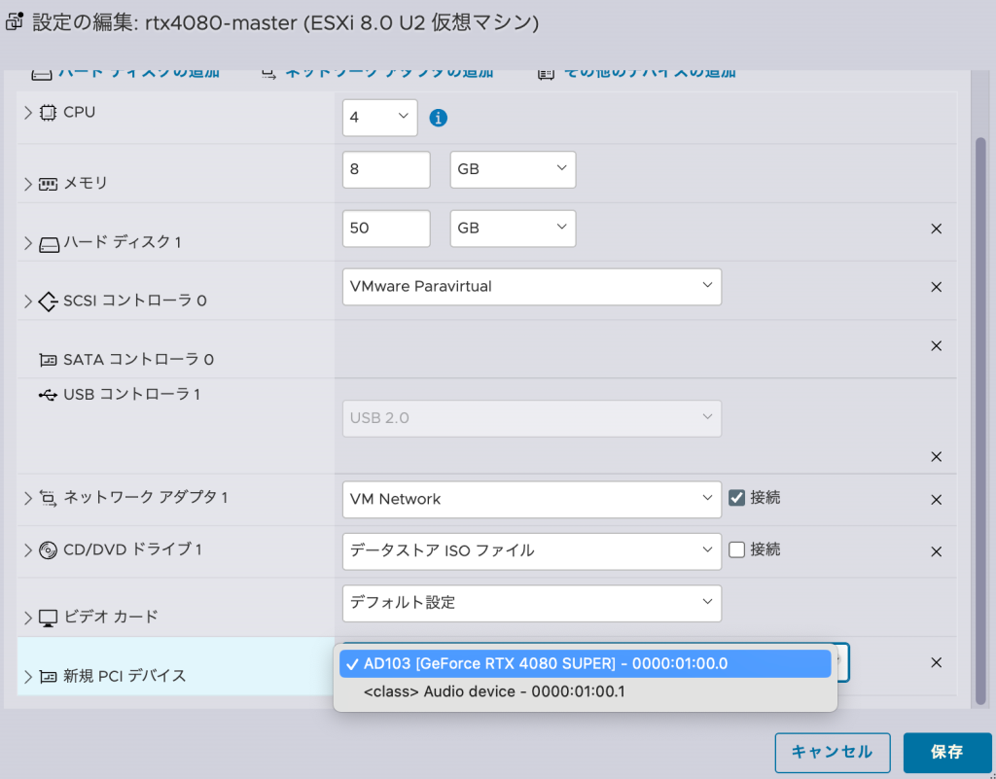This screenshot has height=779, width=996.
Task: Click the vertical scrollbar of settings list
Action: pyautogui.click(x=980, y=418)
